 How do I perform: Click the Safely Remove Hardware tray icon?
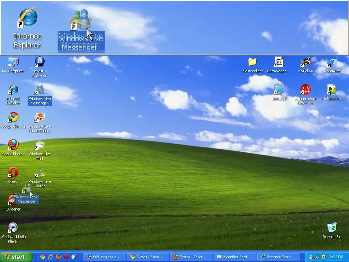(x=318, y=257)
